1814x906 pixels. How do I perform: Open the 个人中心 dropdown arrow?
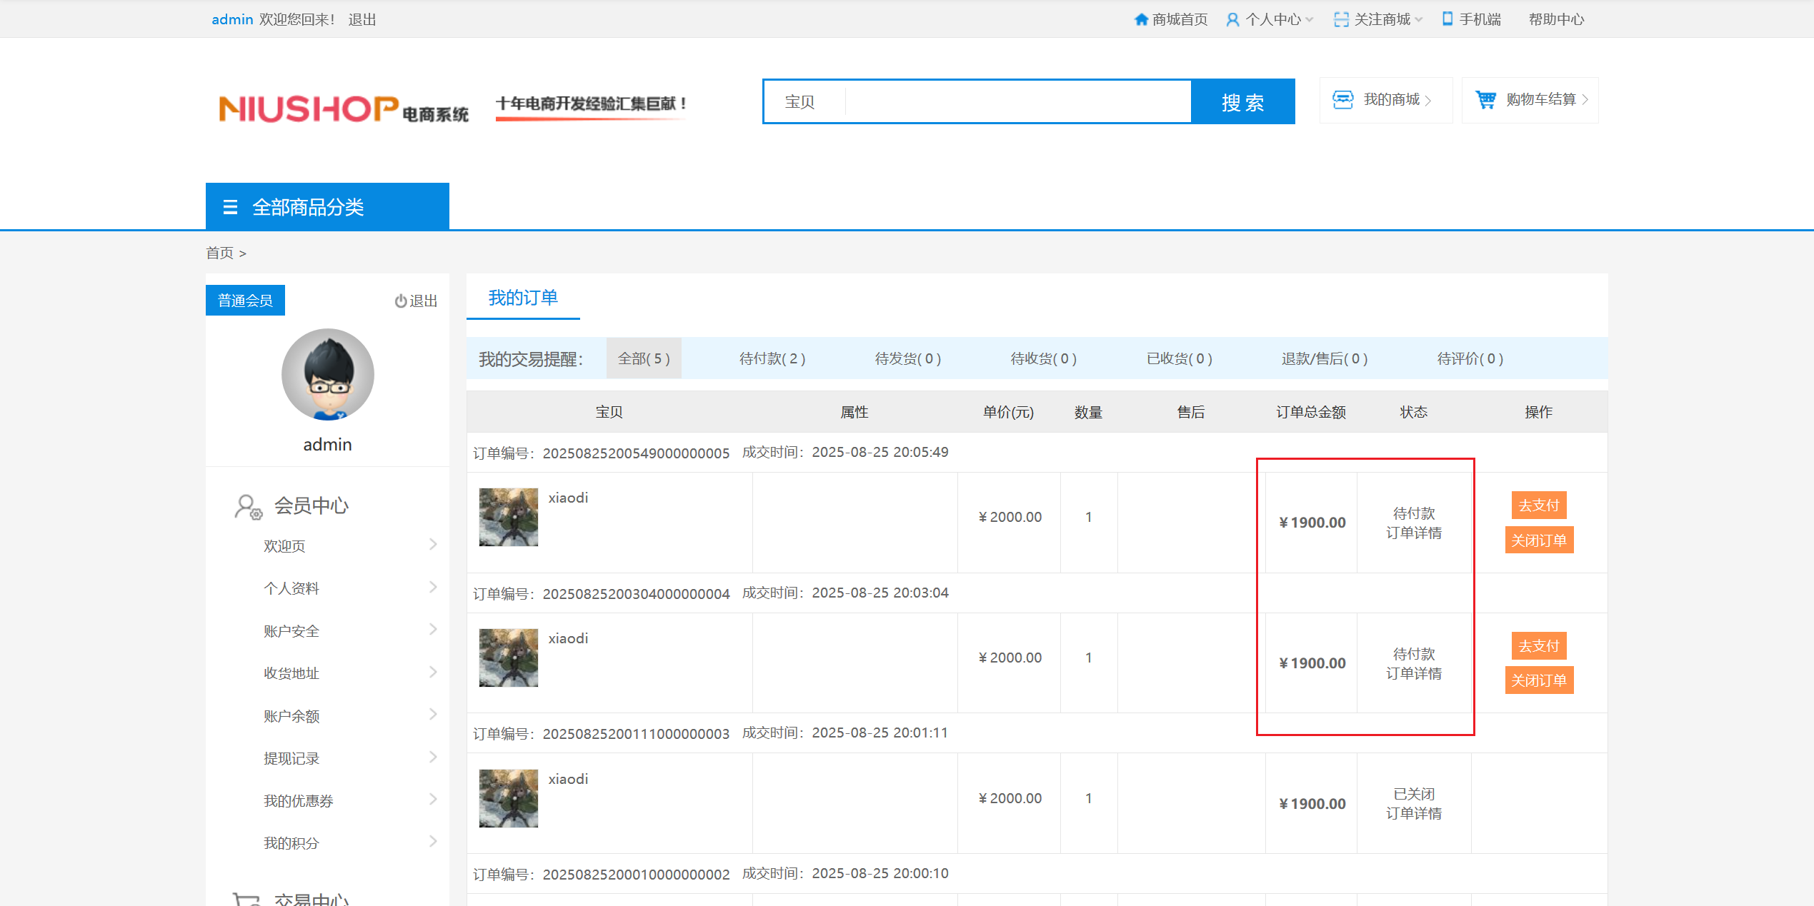click(1310, 20)
